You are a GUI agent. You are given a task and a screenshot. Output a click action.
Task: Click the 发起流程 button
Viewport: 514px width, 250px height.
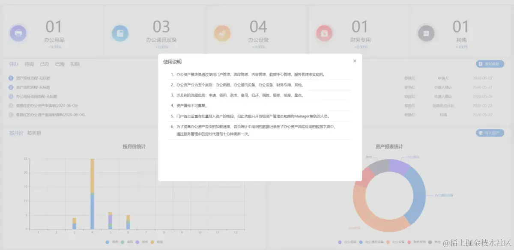(x=490, y=64)
